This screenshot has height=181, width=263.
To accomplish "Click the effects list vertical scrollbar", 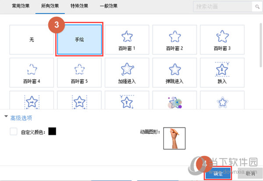I will point(261,45).
